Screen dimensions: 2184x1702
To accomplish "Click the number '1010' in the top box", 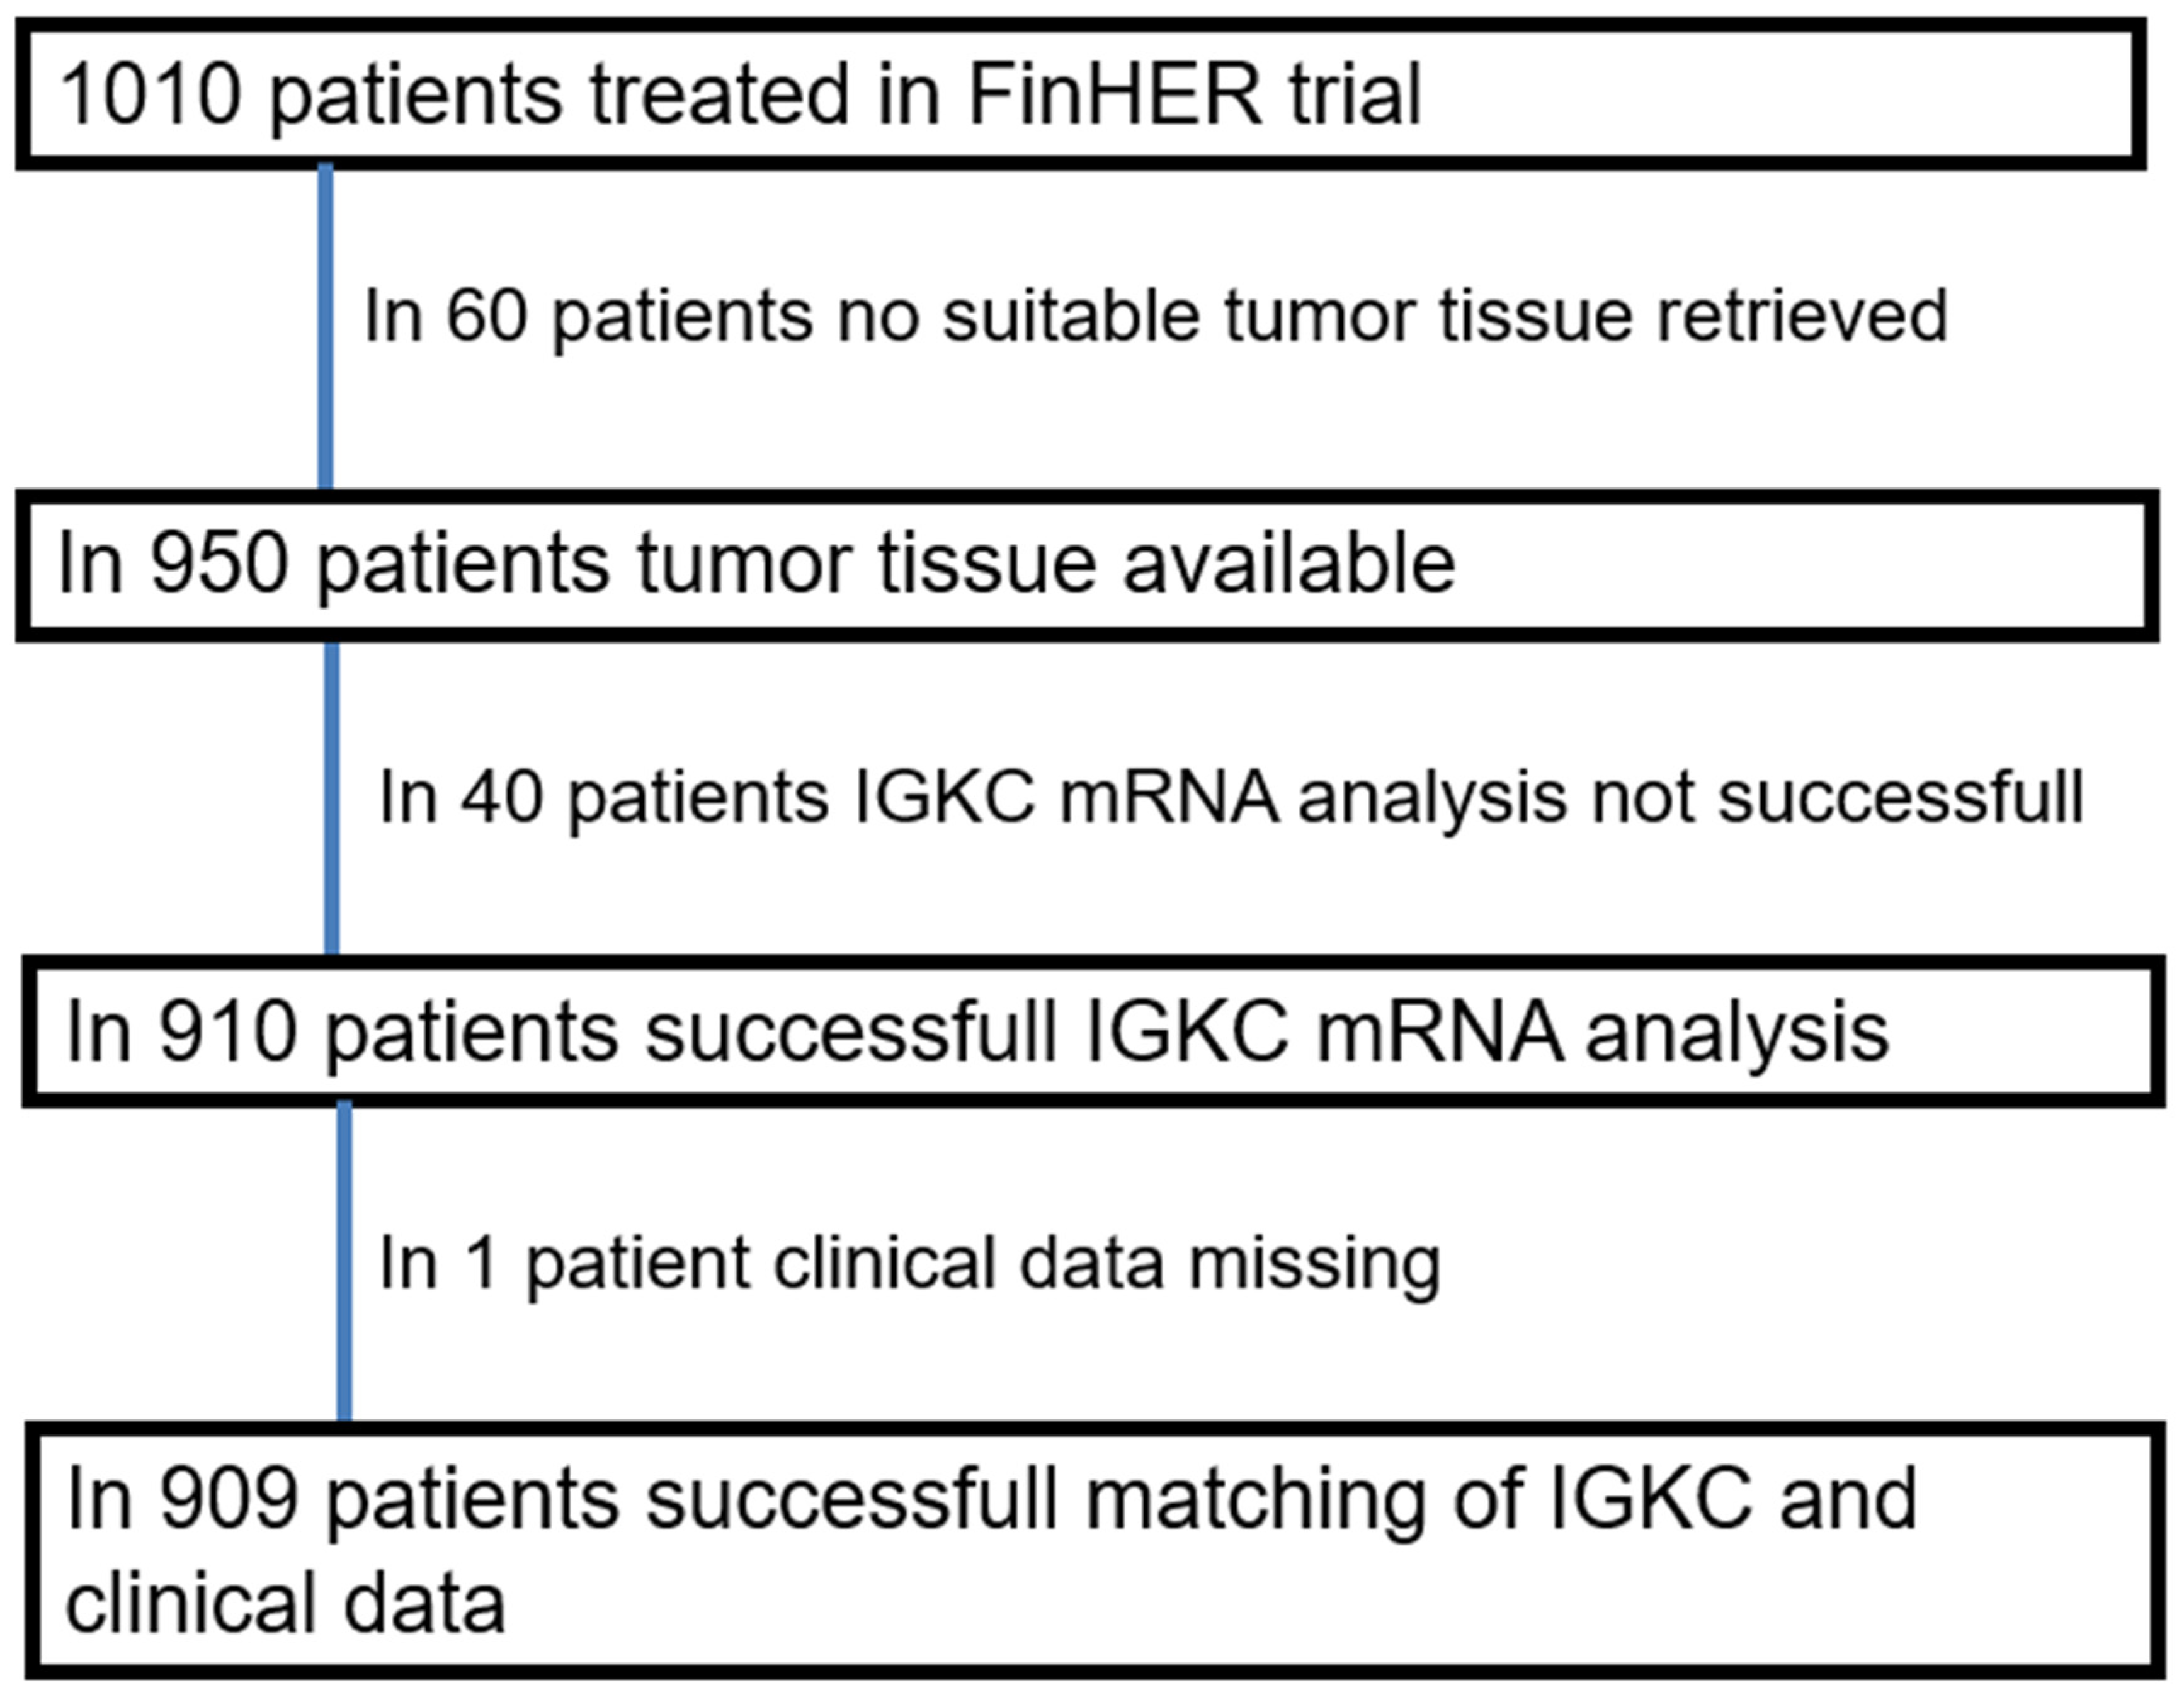I will (x=150, y=95).
